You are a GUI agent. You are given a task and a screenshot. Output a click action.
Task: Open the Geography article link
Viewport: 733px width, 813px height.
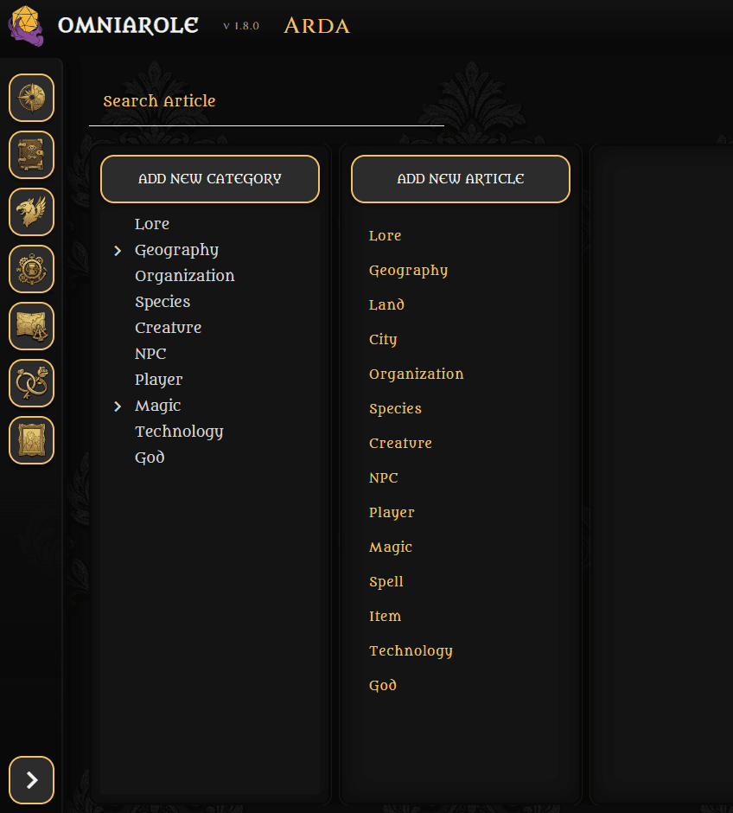point(408,271)
